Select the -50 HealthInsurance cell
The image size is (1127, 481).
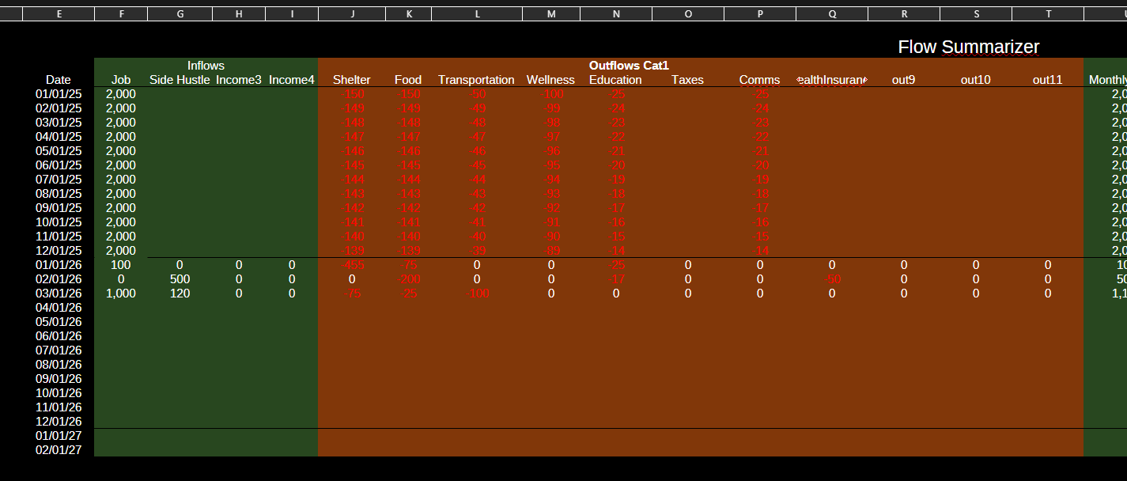click(833, 279)
